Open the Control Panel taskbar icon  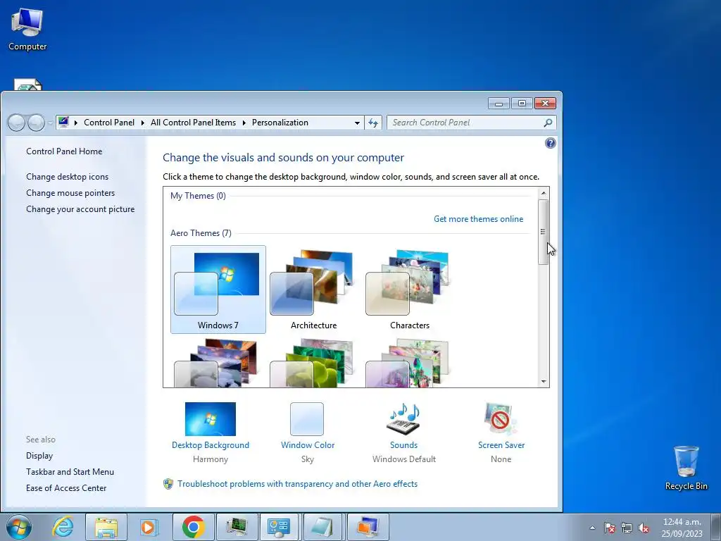pyautogui.click(x=279, y=527)
